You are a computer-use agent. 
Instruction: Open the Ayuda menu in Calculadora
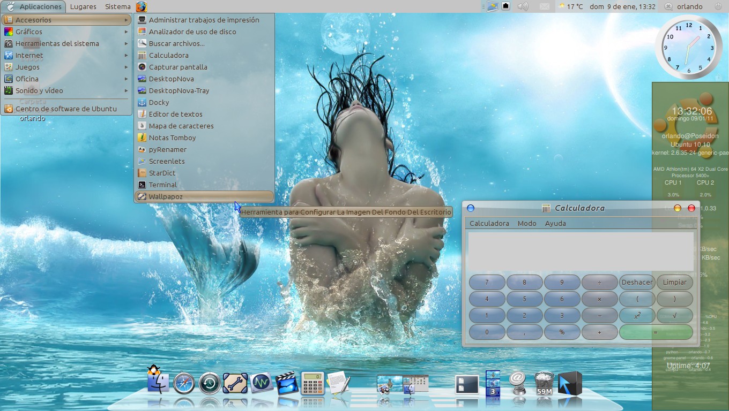pyautogui.click(x=555, y=223)
